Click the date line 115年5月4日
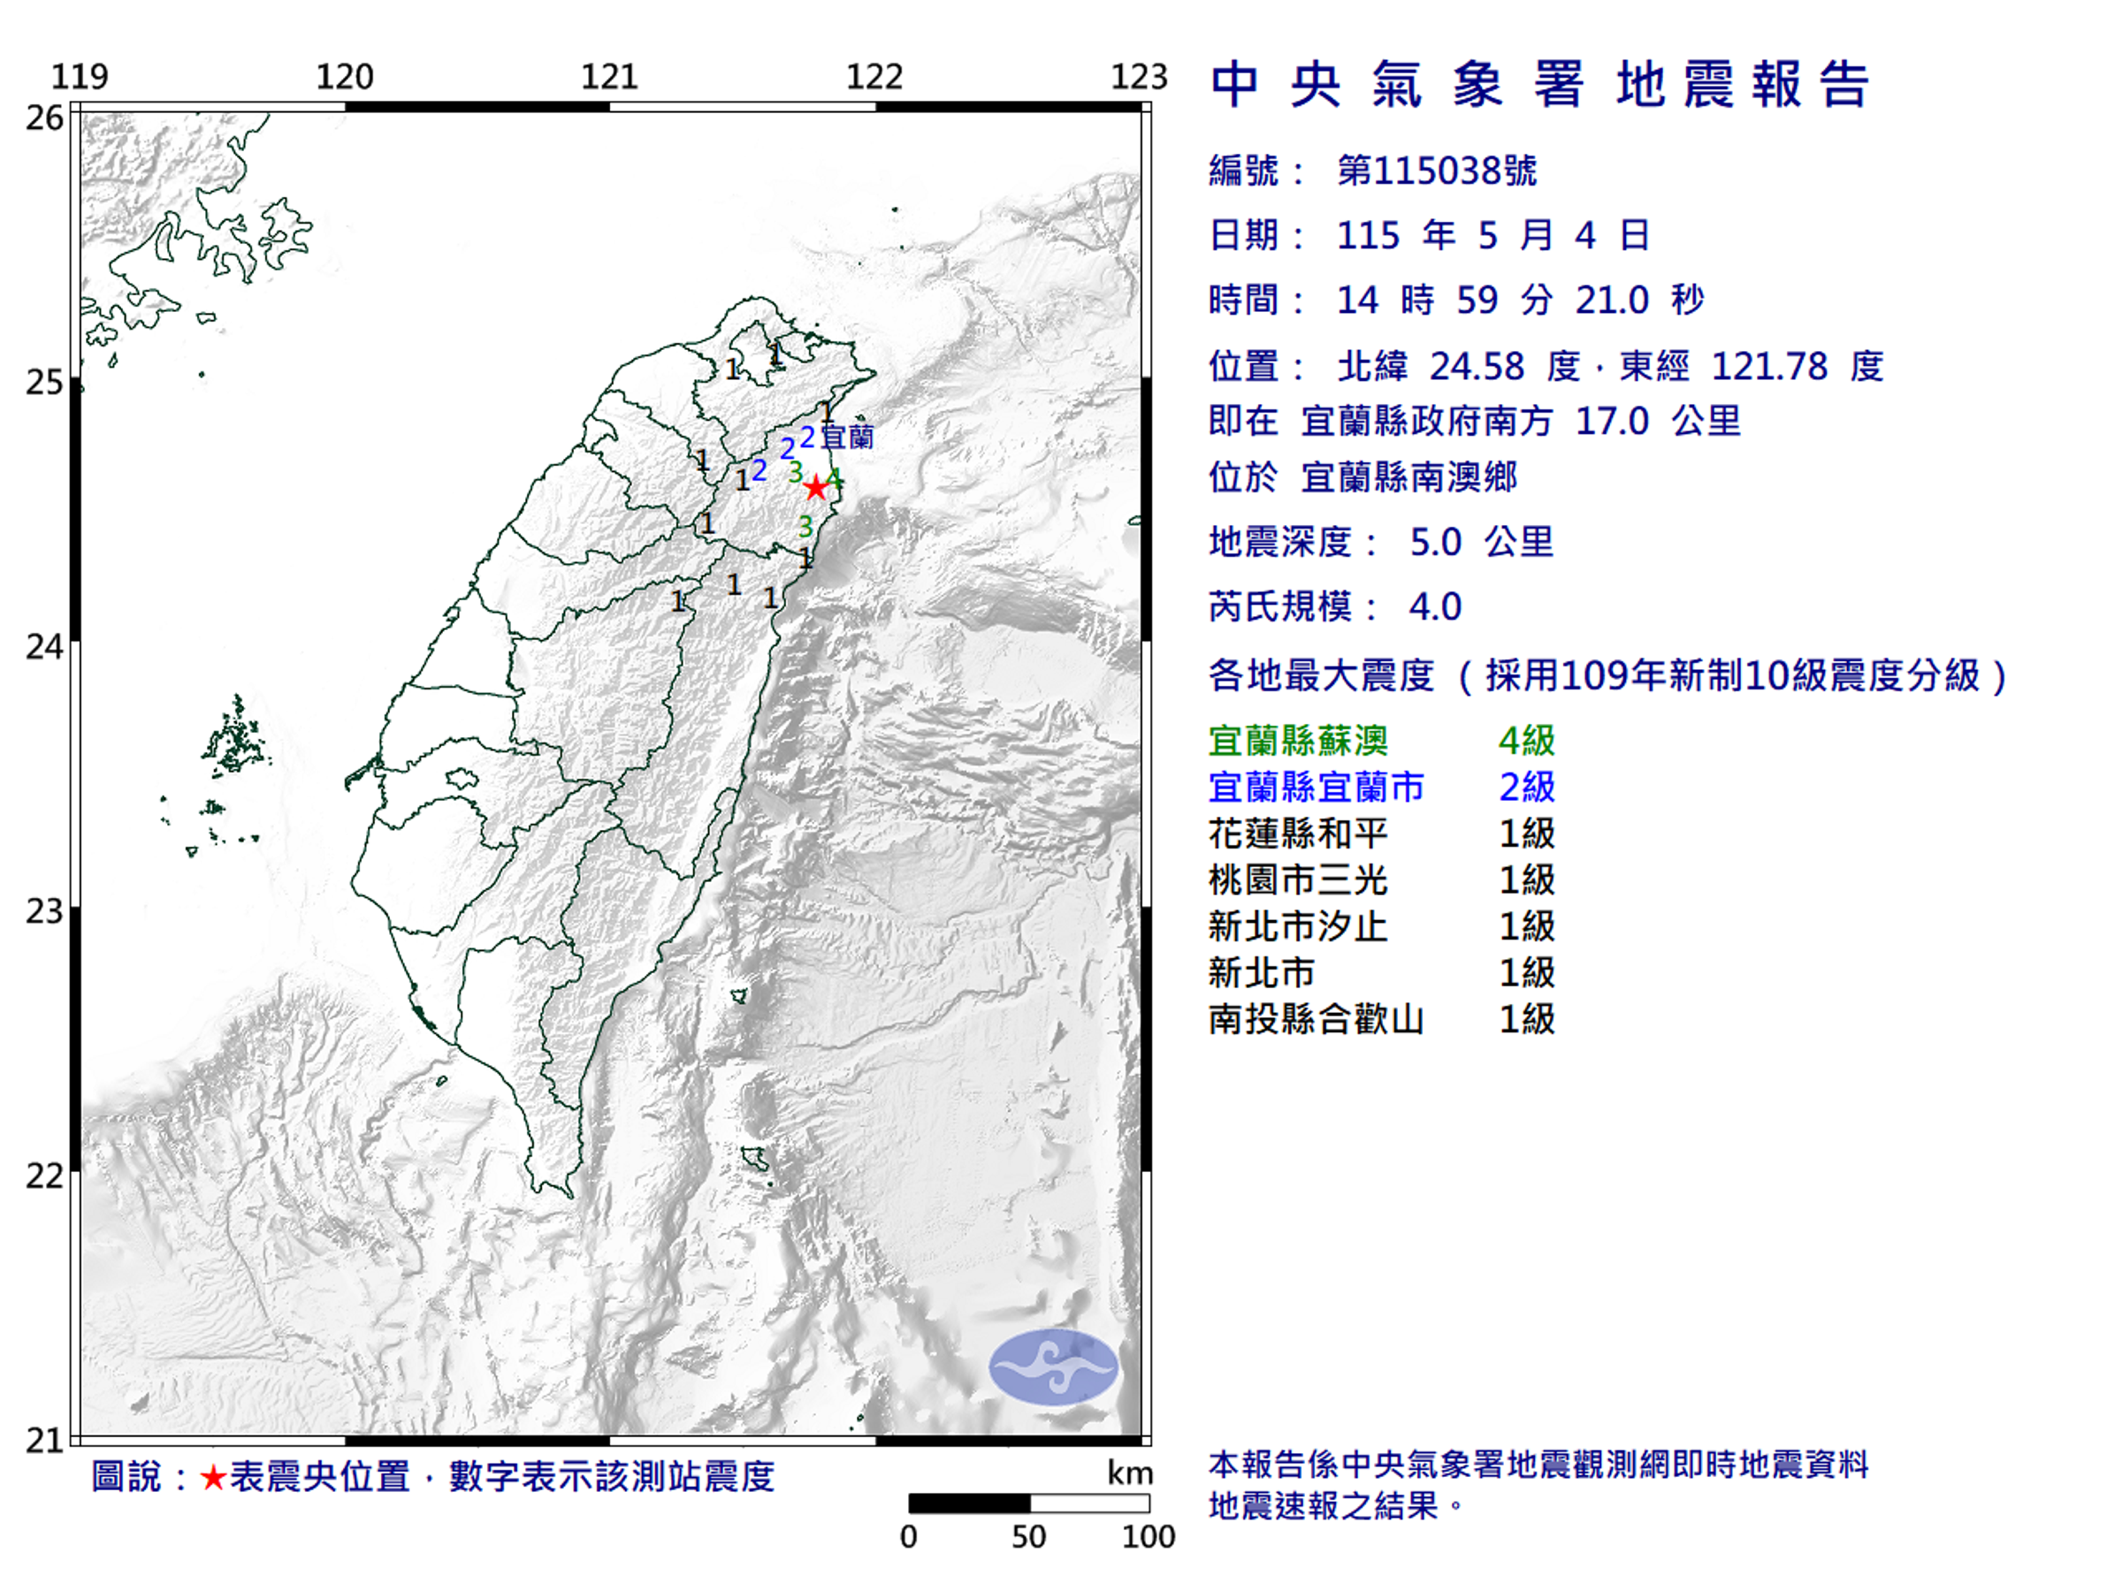This screenshot has width=2122, height=1591. click(1430, 235)
